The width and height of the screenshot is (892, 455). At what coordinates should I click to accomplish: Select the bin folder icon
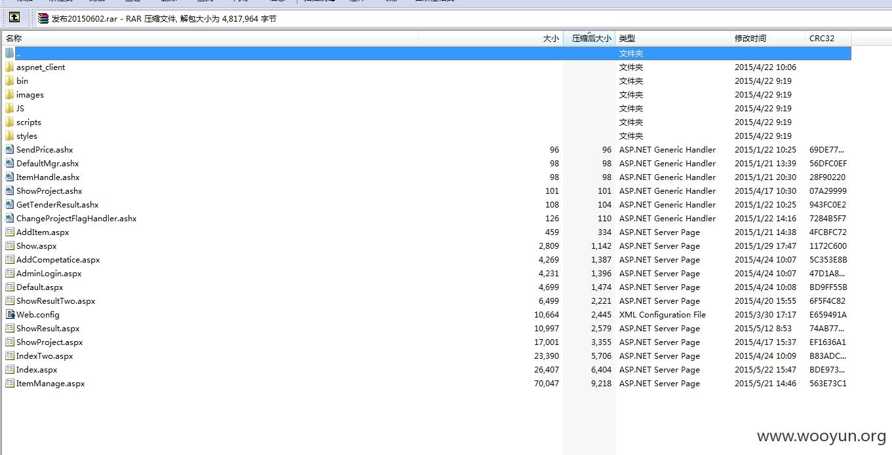point(9,81)
